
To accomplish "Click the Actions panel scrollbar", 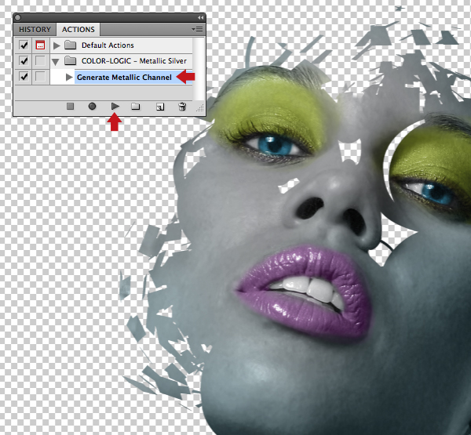I will [199, 68].
